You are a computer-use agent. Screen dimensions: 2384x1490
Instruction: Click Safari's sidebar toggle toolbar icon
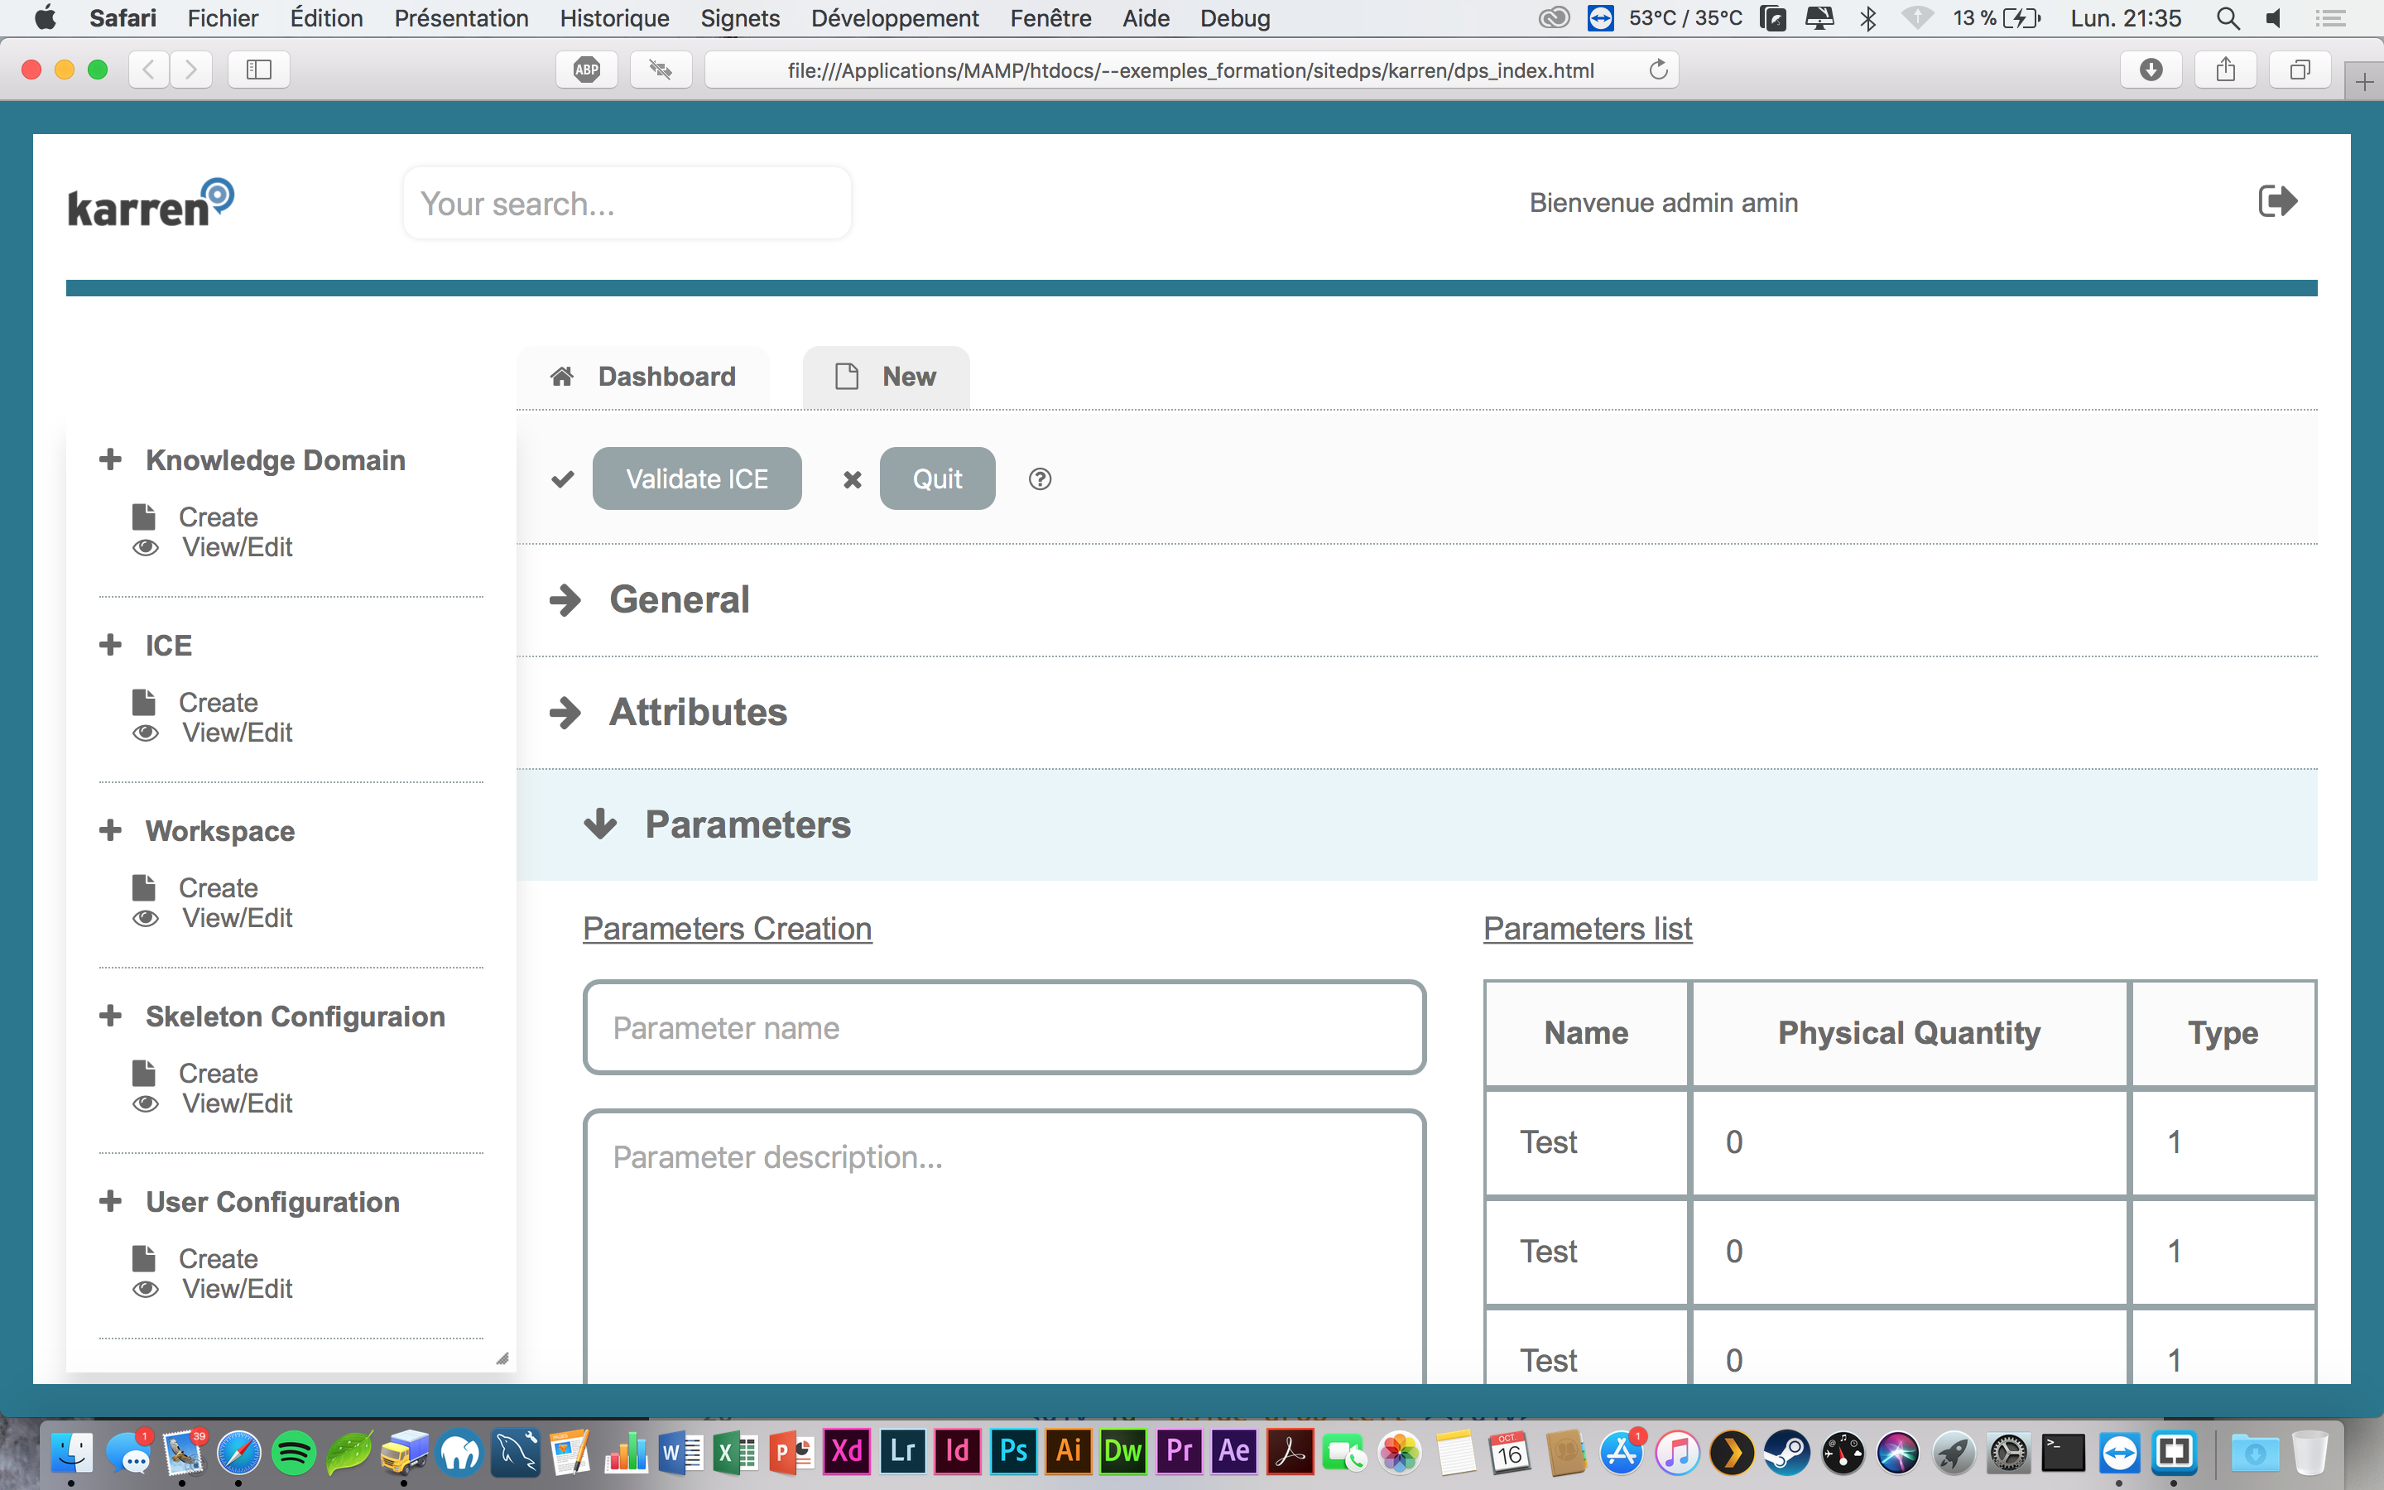tap(258, 70)
